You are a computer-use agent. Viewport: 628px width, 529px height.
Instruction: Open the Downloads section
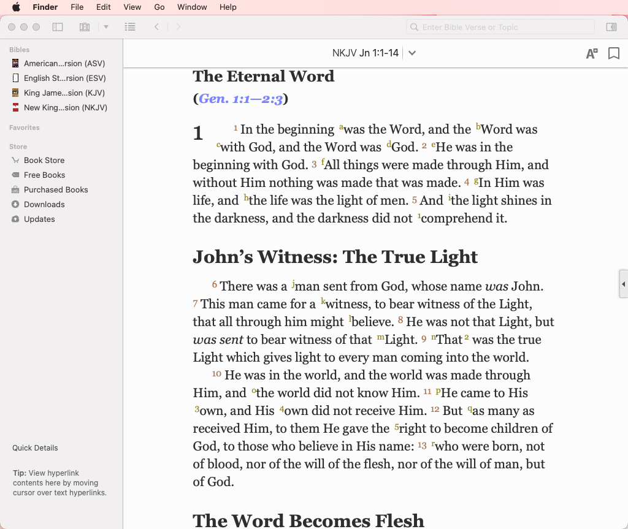44,204
